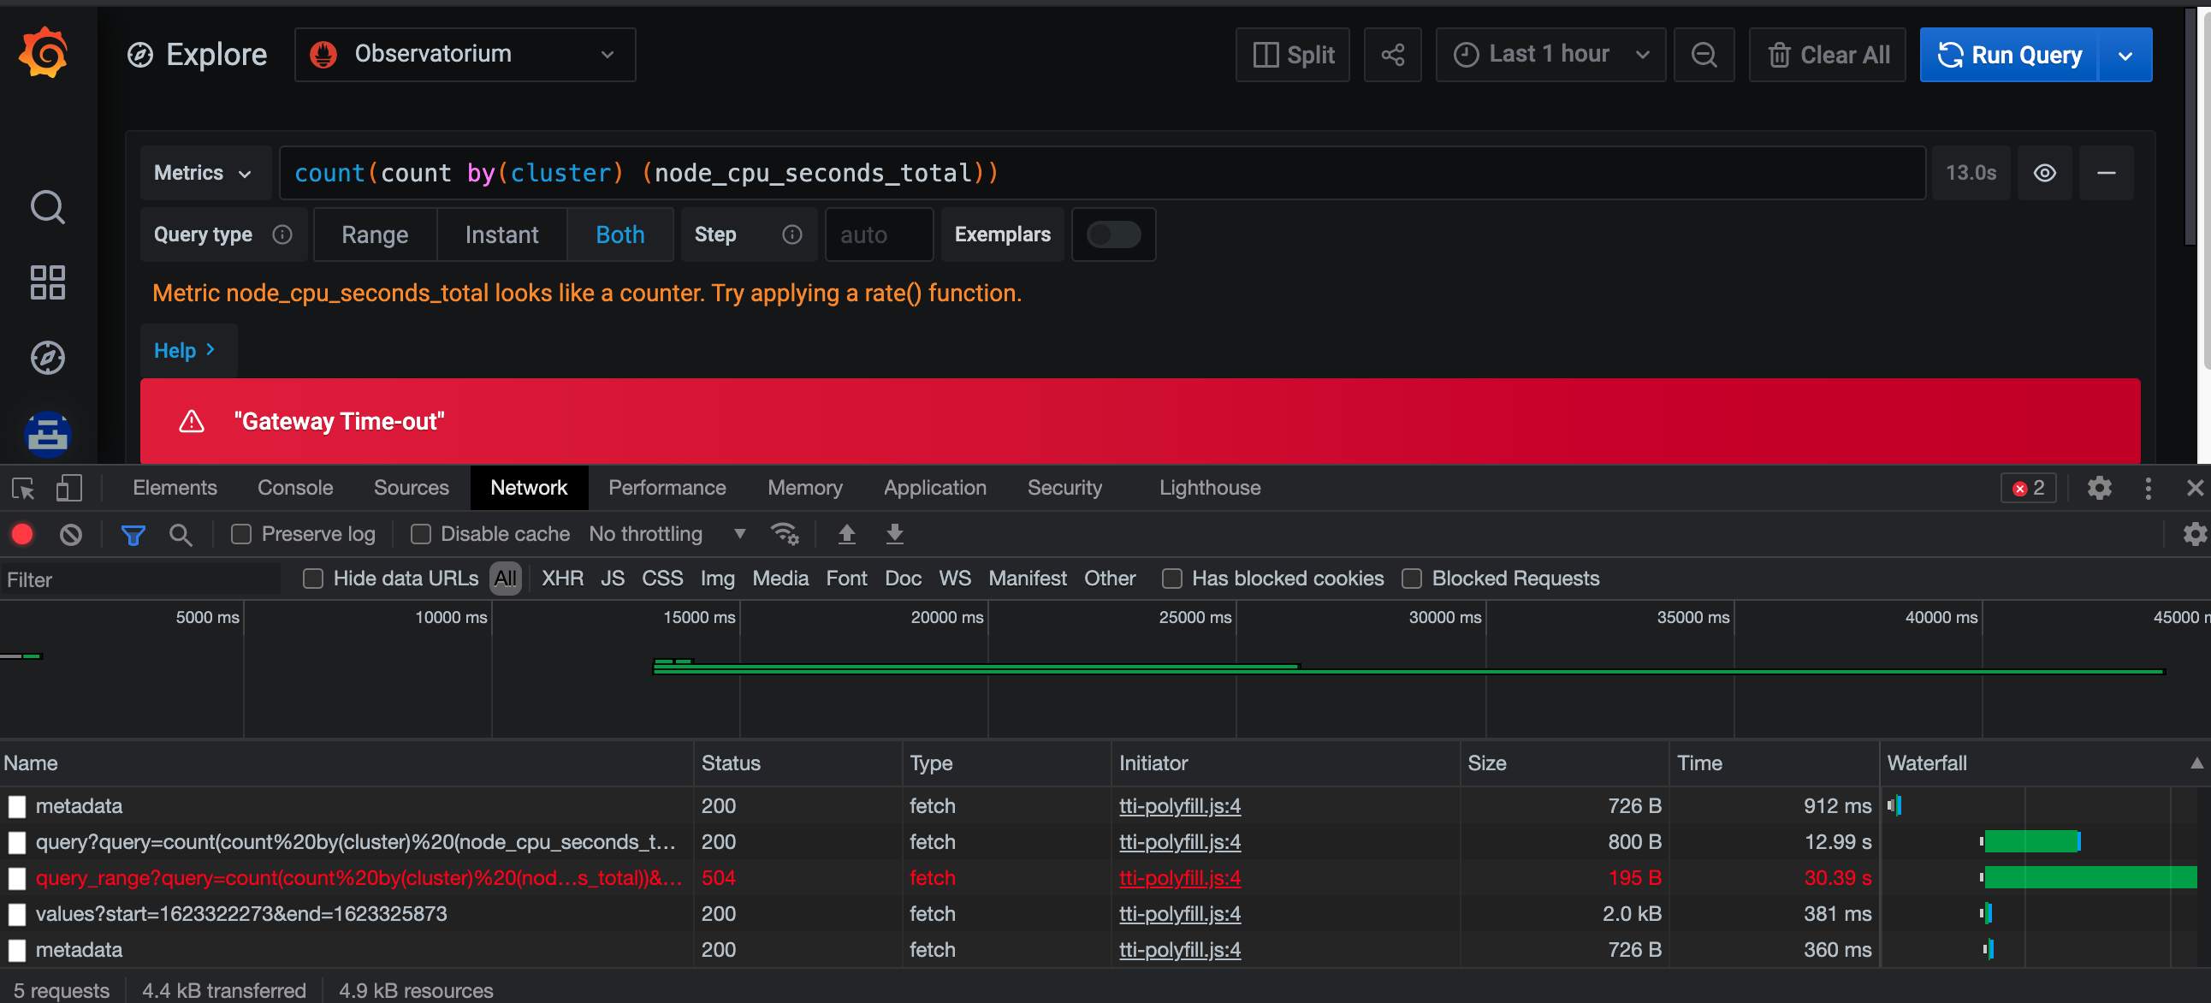Open the query inspector eye icon

pos(2045,173)
